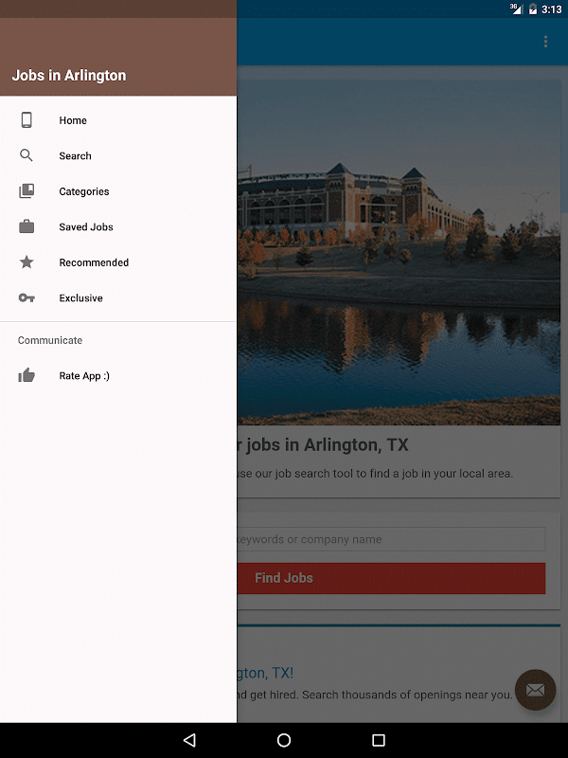This screenshot has height=758, width=568.
Task: Open the Recommended menu entry
Action: (x=118, y=262)
